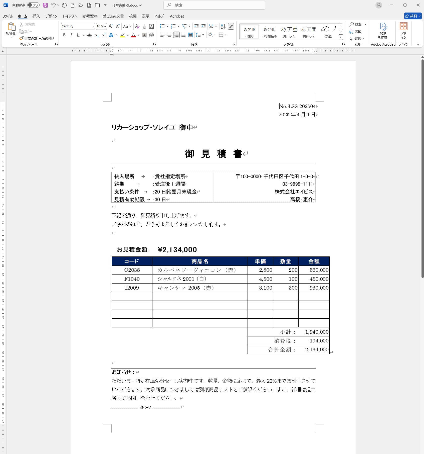Open the Add-ins icon

pyautogui.click(x=403, y=31)
